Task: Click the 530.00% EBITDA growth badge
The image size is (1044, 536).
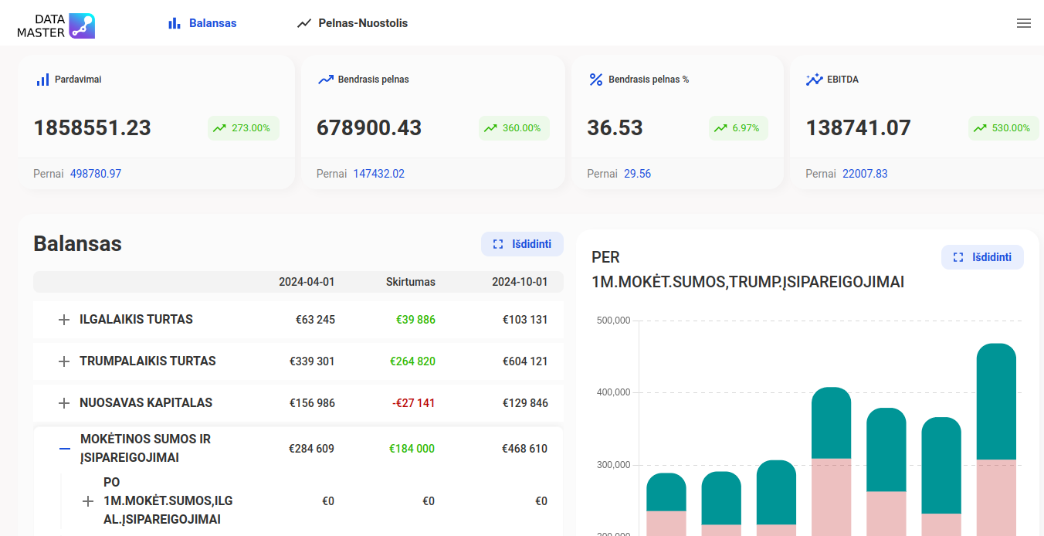Action: pos(1003,128)
